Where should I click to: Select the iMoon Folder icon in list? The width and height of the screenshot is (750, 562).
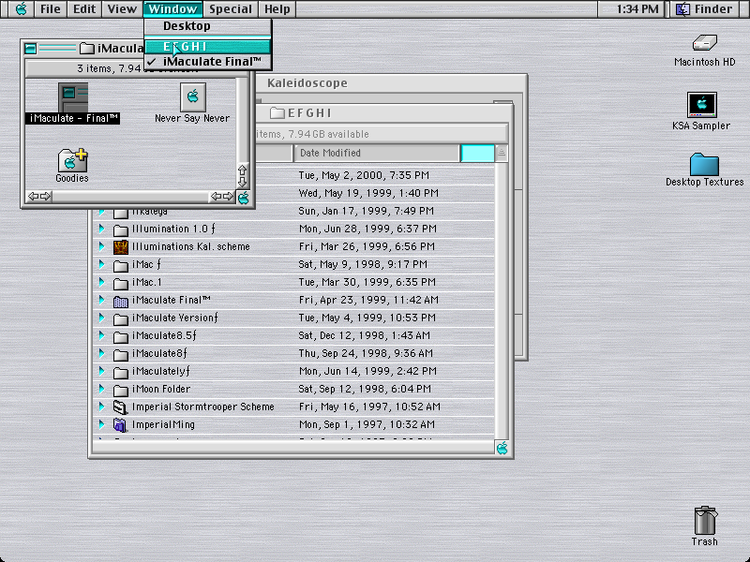[x=121, y=390]
